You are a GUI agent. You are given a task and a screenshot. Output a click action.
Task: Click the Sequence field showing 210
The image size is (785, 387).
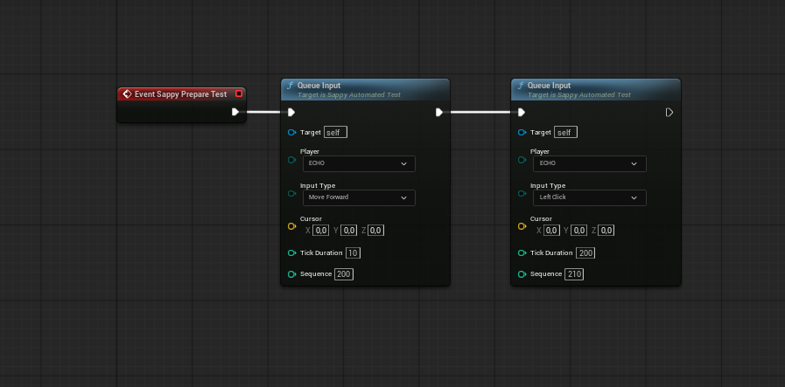point(574,274)
